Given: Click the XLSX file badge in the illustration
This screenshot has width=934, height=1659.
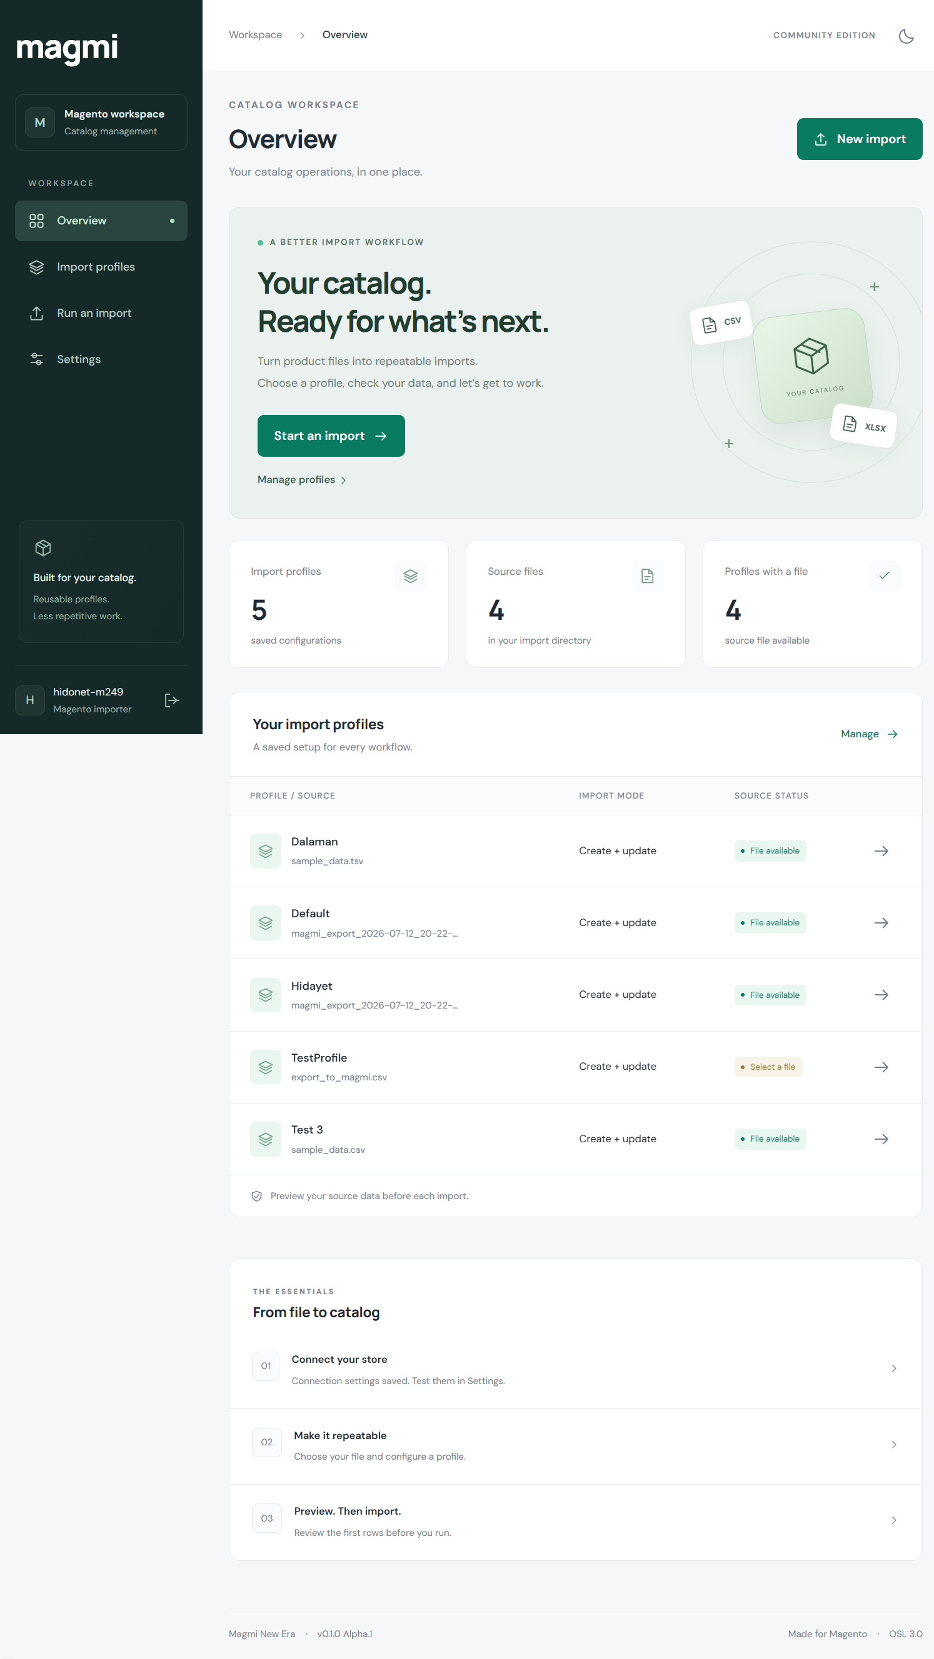Looking at the screenshot, I should click(864, 425).
